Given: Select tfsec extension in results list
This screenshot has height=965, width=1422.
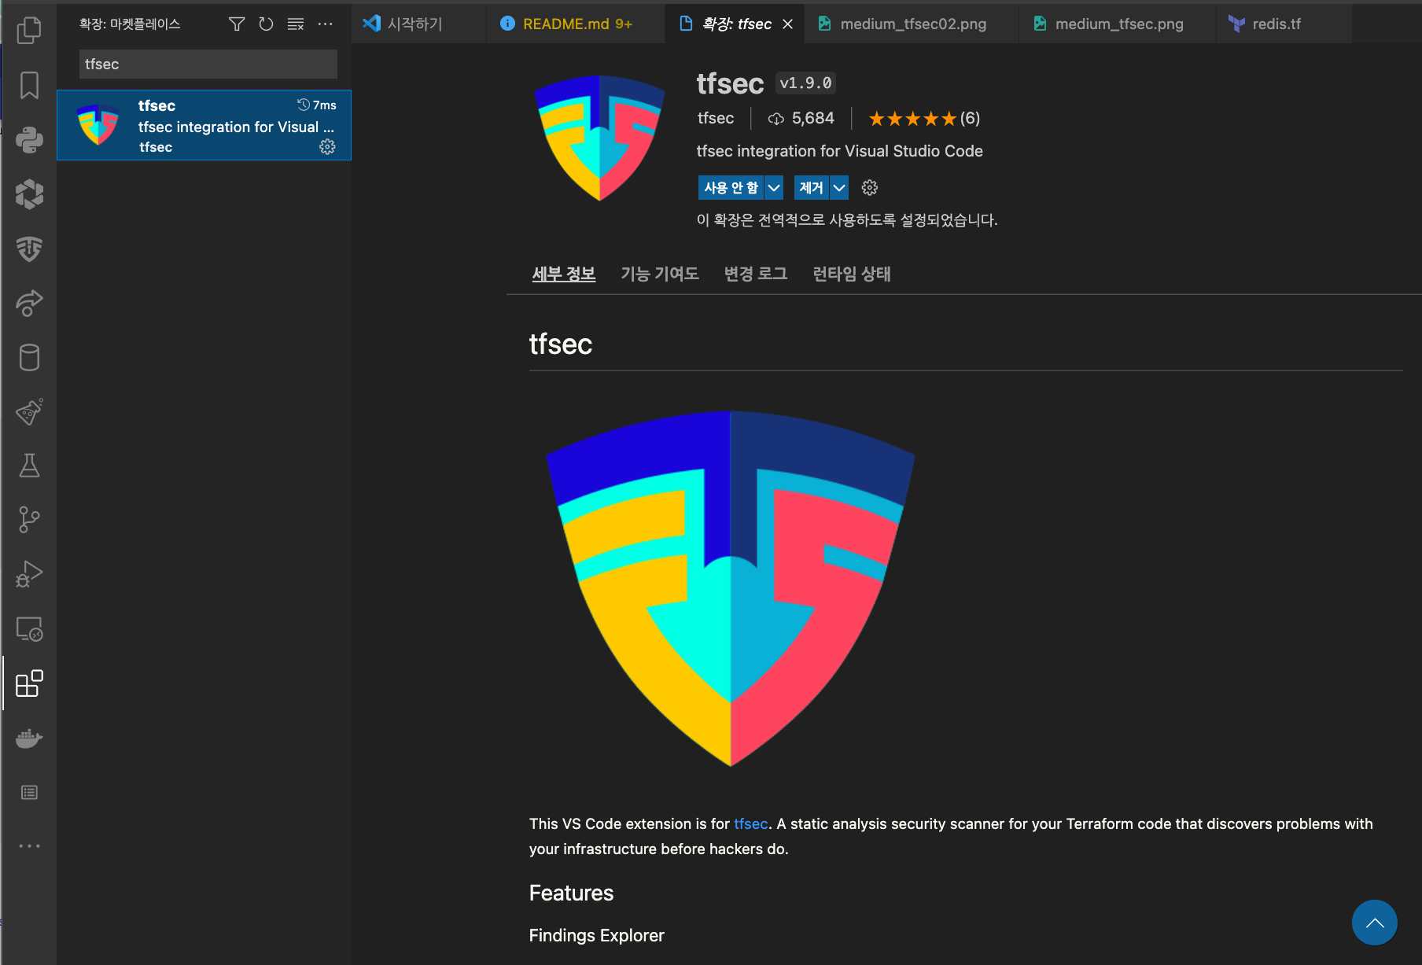Looking at the screenshot, I should [204, 125].
